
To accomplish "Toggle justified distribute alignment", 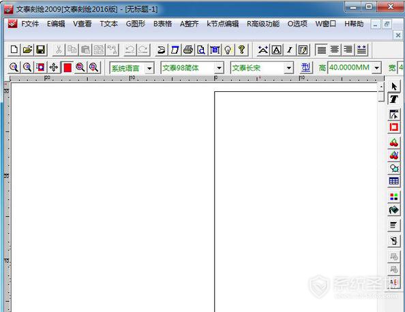I will 361,50.
